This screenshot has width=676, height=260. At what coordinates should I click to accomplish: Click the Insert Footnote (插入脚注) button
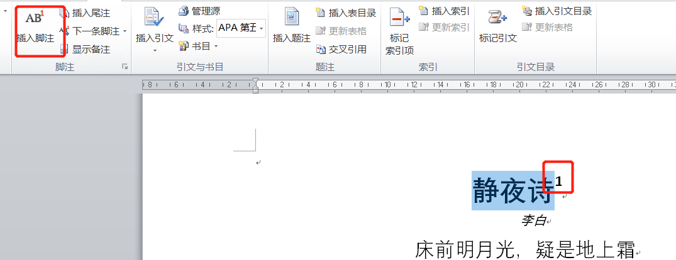[36, 28]
